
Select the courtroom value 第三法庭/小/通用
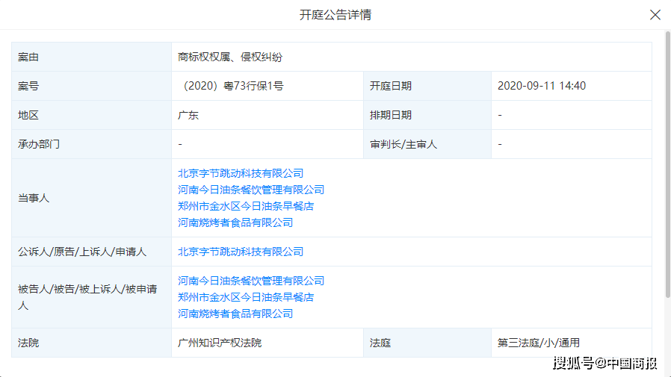(538, 343)
